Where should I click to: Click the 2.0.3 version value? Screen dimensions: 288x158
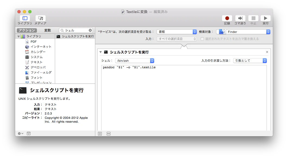[x=48, y=113]
